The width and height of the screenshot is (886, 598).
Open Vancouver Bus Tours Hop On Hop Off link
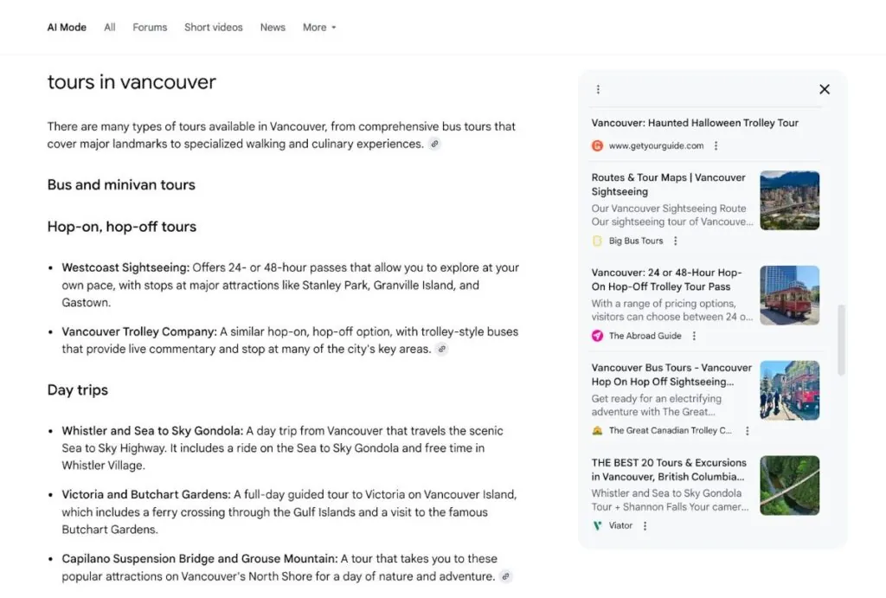pyautogui.click(x=671, y=374)
